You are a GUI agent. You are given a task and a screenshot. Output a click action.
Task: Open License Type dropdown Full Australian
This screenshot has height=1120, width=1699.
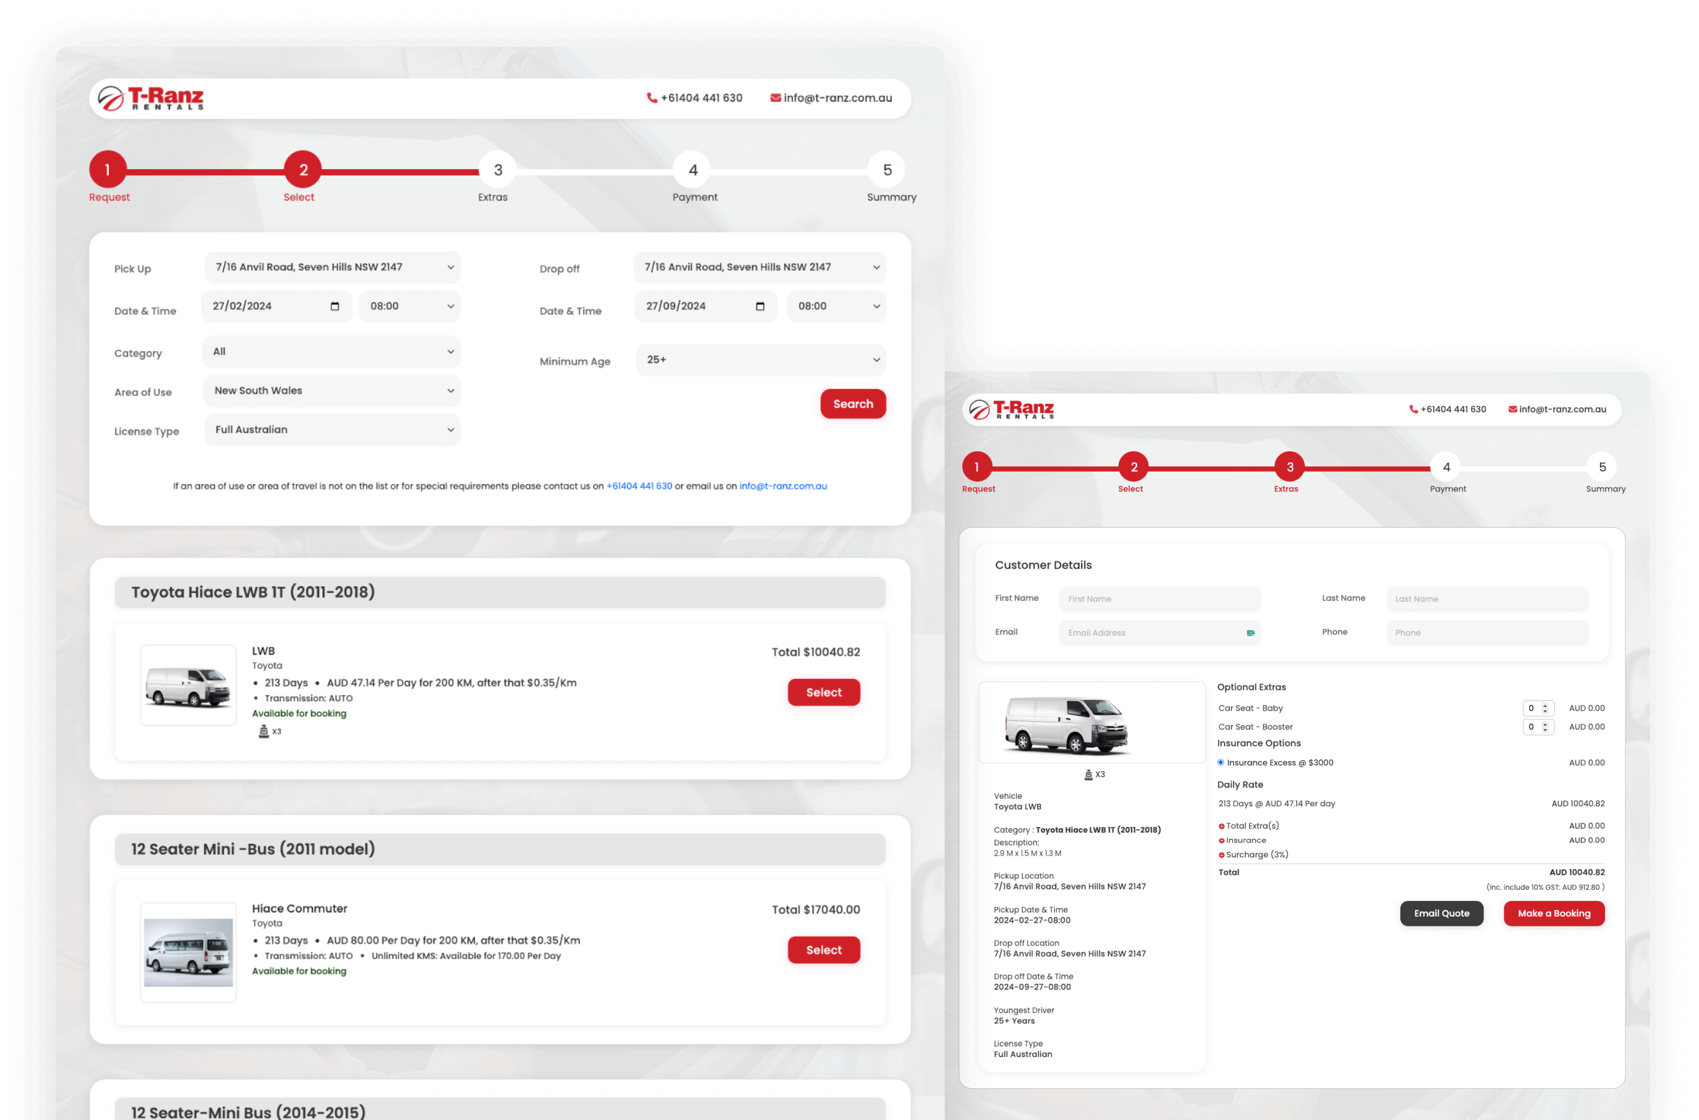[x=332, y=430]
